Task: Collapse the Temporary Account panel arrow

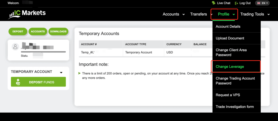Action: point(61,73)
